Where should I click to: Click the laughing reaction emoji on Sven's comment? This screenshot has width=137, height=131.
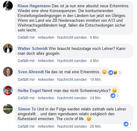(115, 73)
